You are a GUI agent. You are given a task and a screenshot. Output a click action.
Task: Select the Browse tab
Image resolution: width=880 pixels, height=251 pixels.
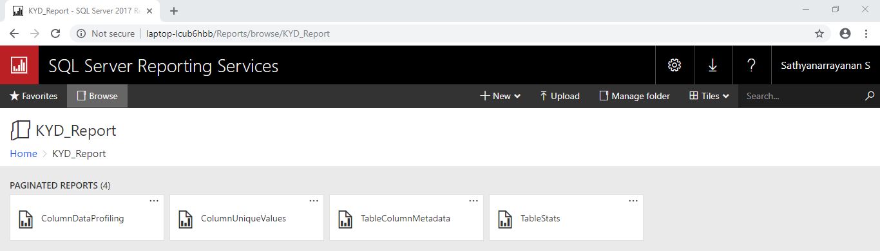click(97, 96)
